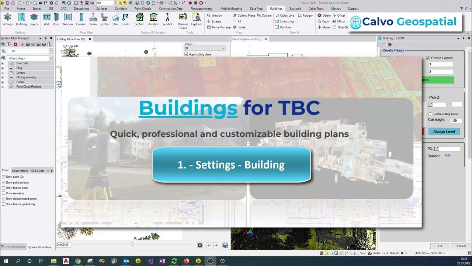Click the red remove filter icon in View Filter Manager
The height and width of the screenshot is (266, 472).
[x=15, y=44]
